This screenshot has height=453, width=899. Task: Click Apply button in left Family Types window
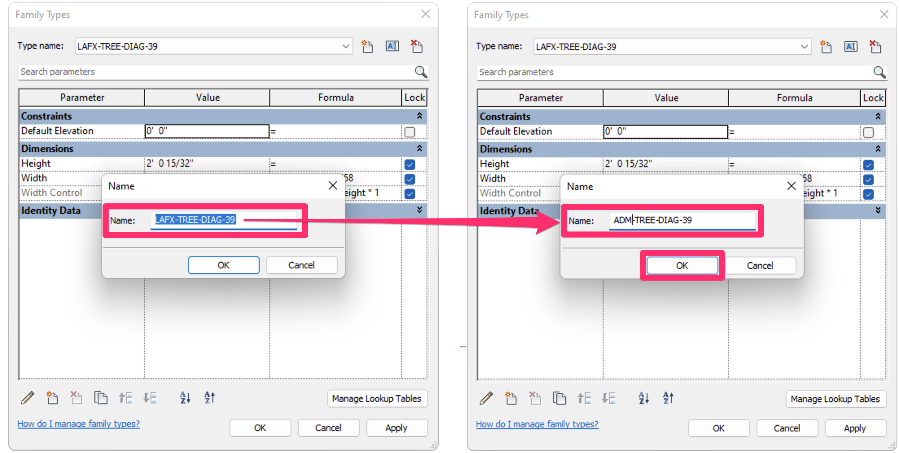[x=396, y=428]
